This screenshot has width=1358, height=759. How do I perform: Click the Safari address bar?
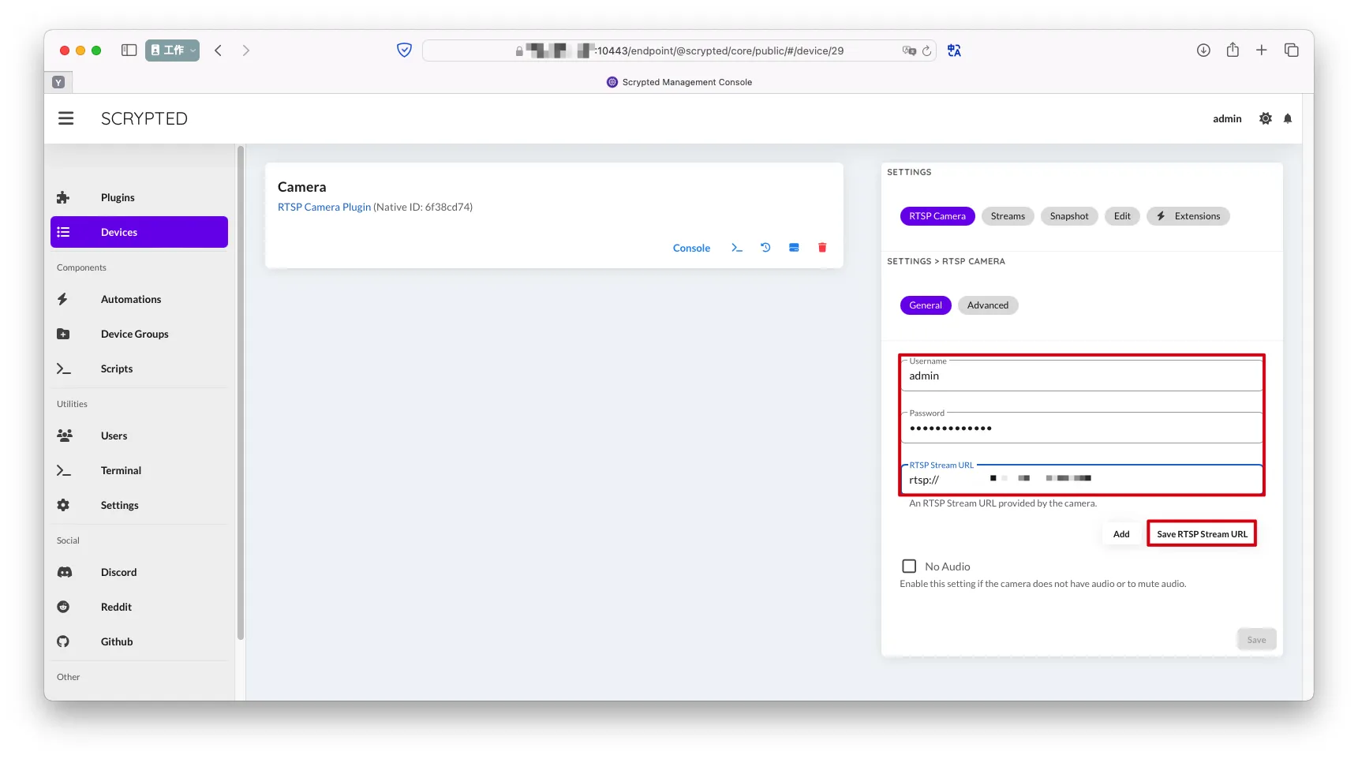[x=679, y=50]
